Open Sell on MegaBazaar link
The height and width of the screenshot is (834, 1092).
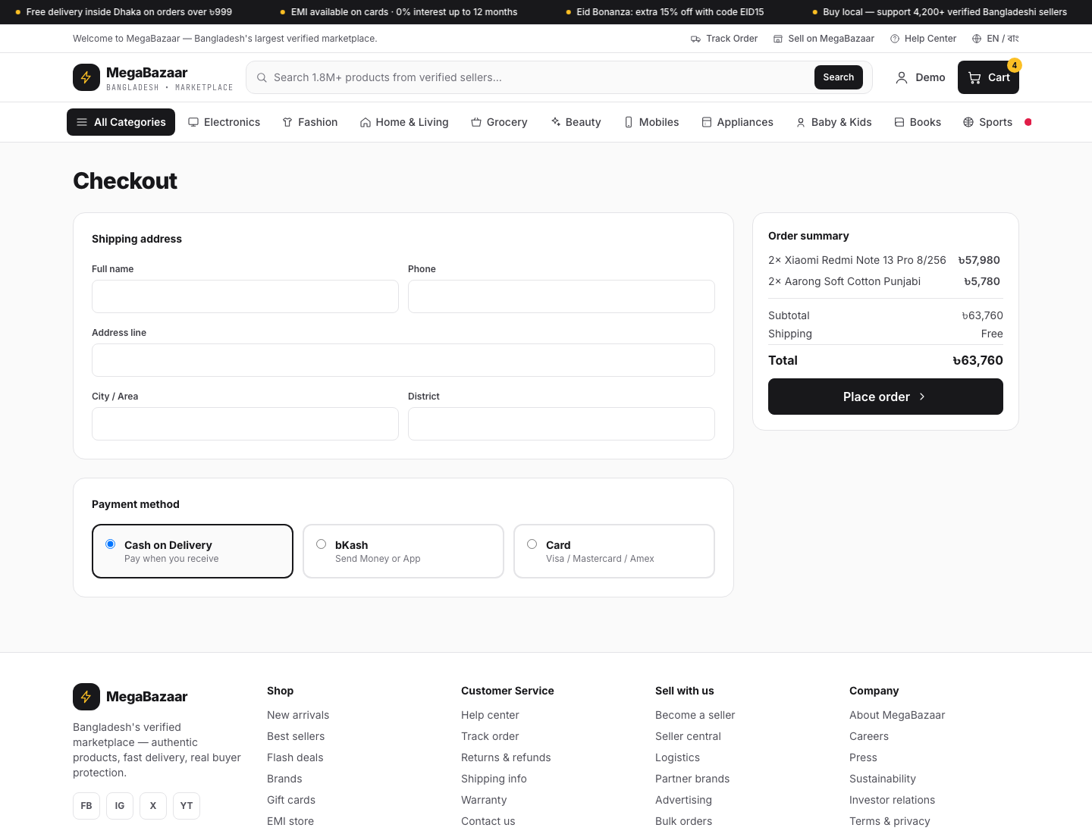tap(824, 39)
